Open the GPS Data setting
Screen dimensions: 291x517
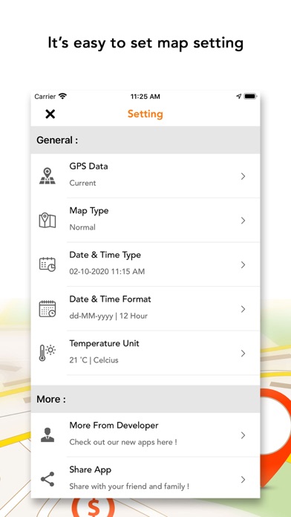145,176
